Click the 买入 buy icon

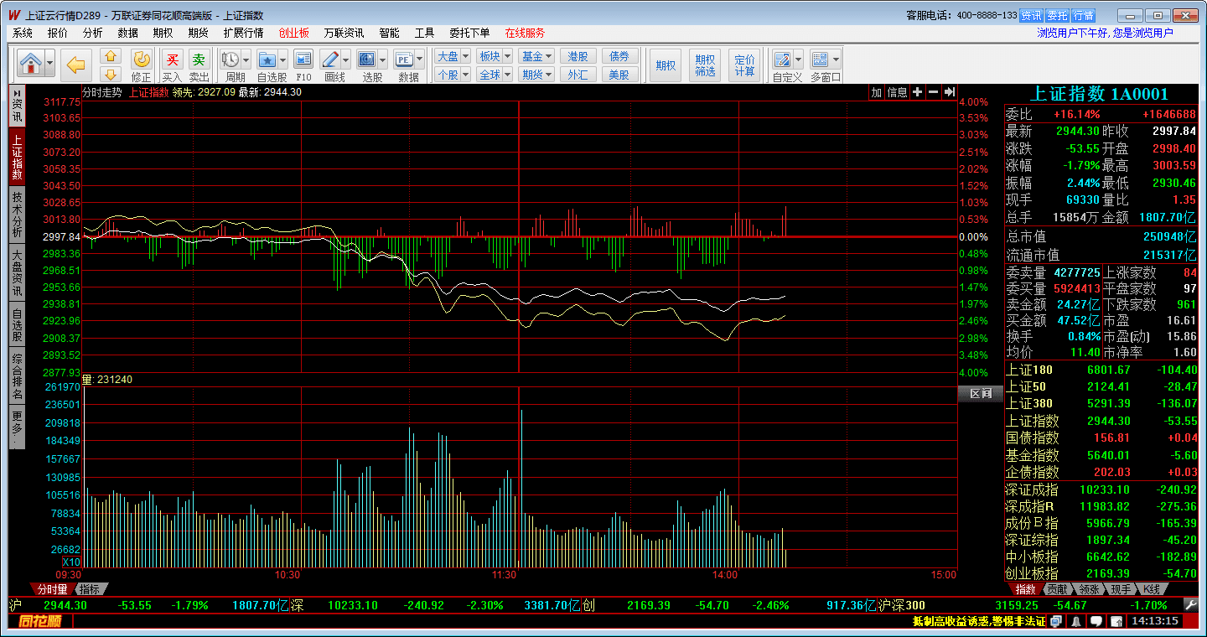[172, 60]
